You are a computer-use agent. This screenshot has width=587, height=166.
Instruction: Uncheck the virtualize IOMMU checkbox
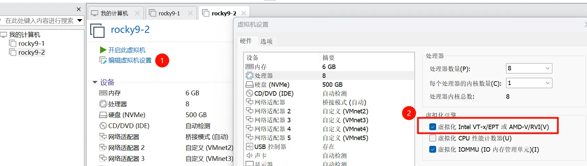point(433,150)
